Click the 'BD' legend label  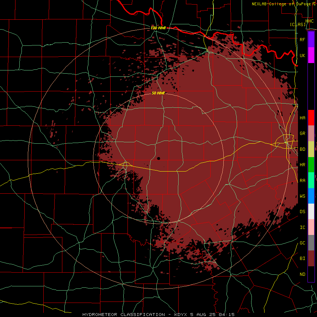(302, 149)
